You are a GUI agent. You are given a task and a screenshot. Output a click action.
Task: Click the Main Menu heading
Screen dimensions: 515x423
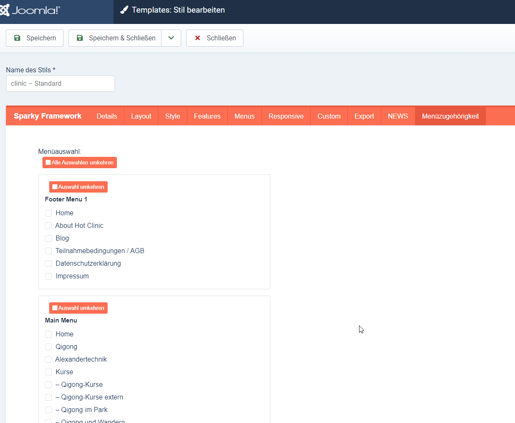(61, 320)
